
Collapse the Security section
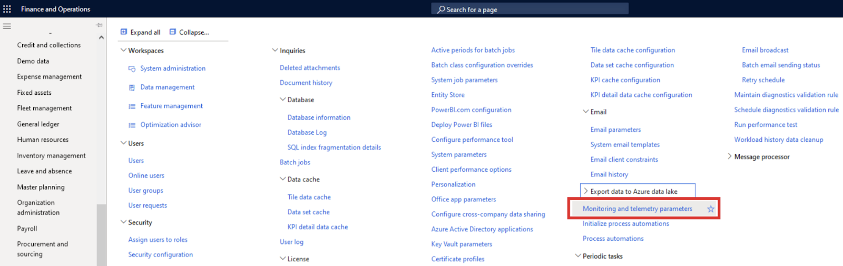point(123,222)
